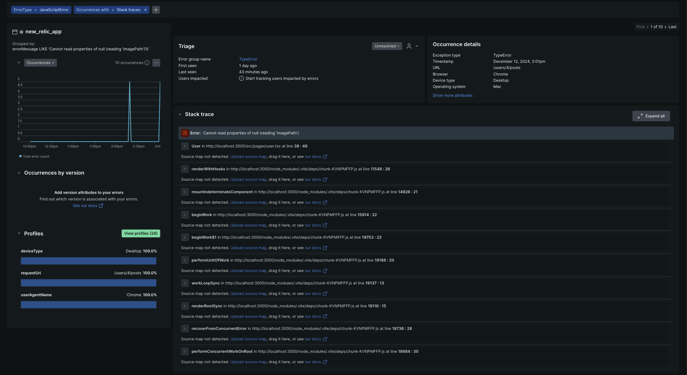Open the Unresolved status dropdown

pyautogui.click(x=387, y=46)
